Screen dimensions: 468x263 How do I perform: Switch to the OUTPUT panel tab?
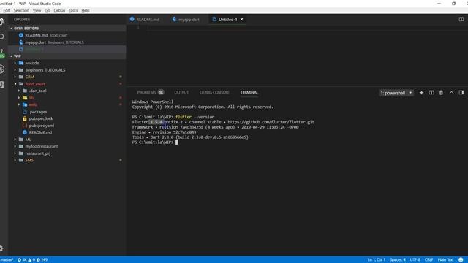pos(181,93)
